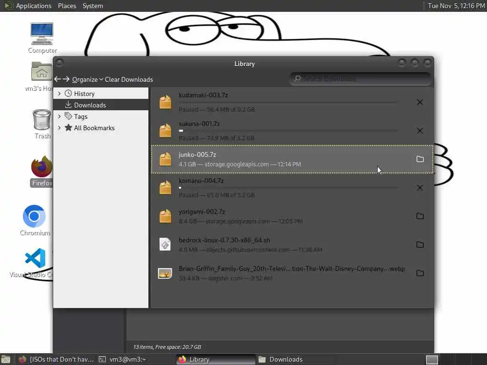Click the Brian-Griffin image thumbnail
The image size is (487, 365).
[x=165, y=273]
